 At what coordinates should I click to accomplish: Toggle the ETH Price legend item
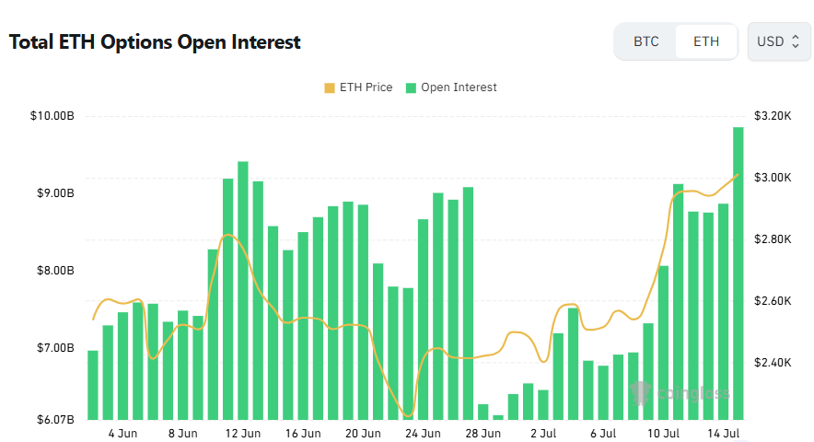click(358, 87)
